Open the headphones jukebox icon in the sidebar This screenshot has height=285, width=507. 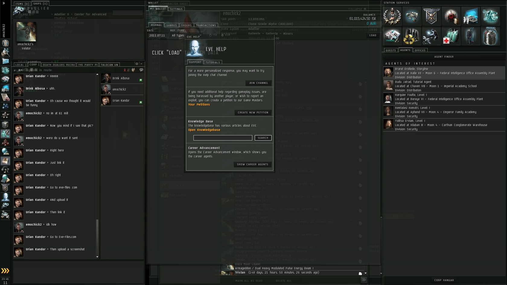click(x=5, y=170)
